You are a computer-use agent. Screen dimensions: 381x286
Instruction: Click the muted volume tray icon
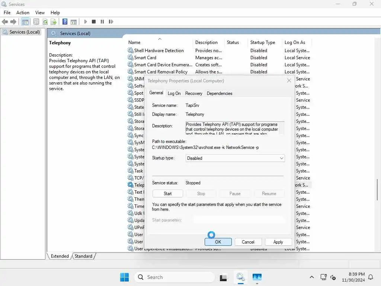point(333,277)
